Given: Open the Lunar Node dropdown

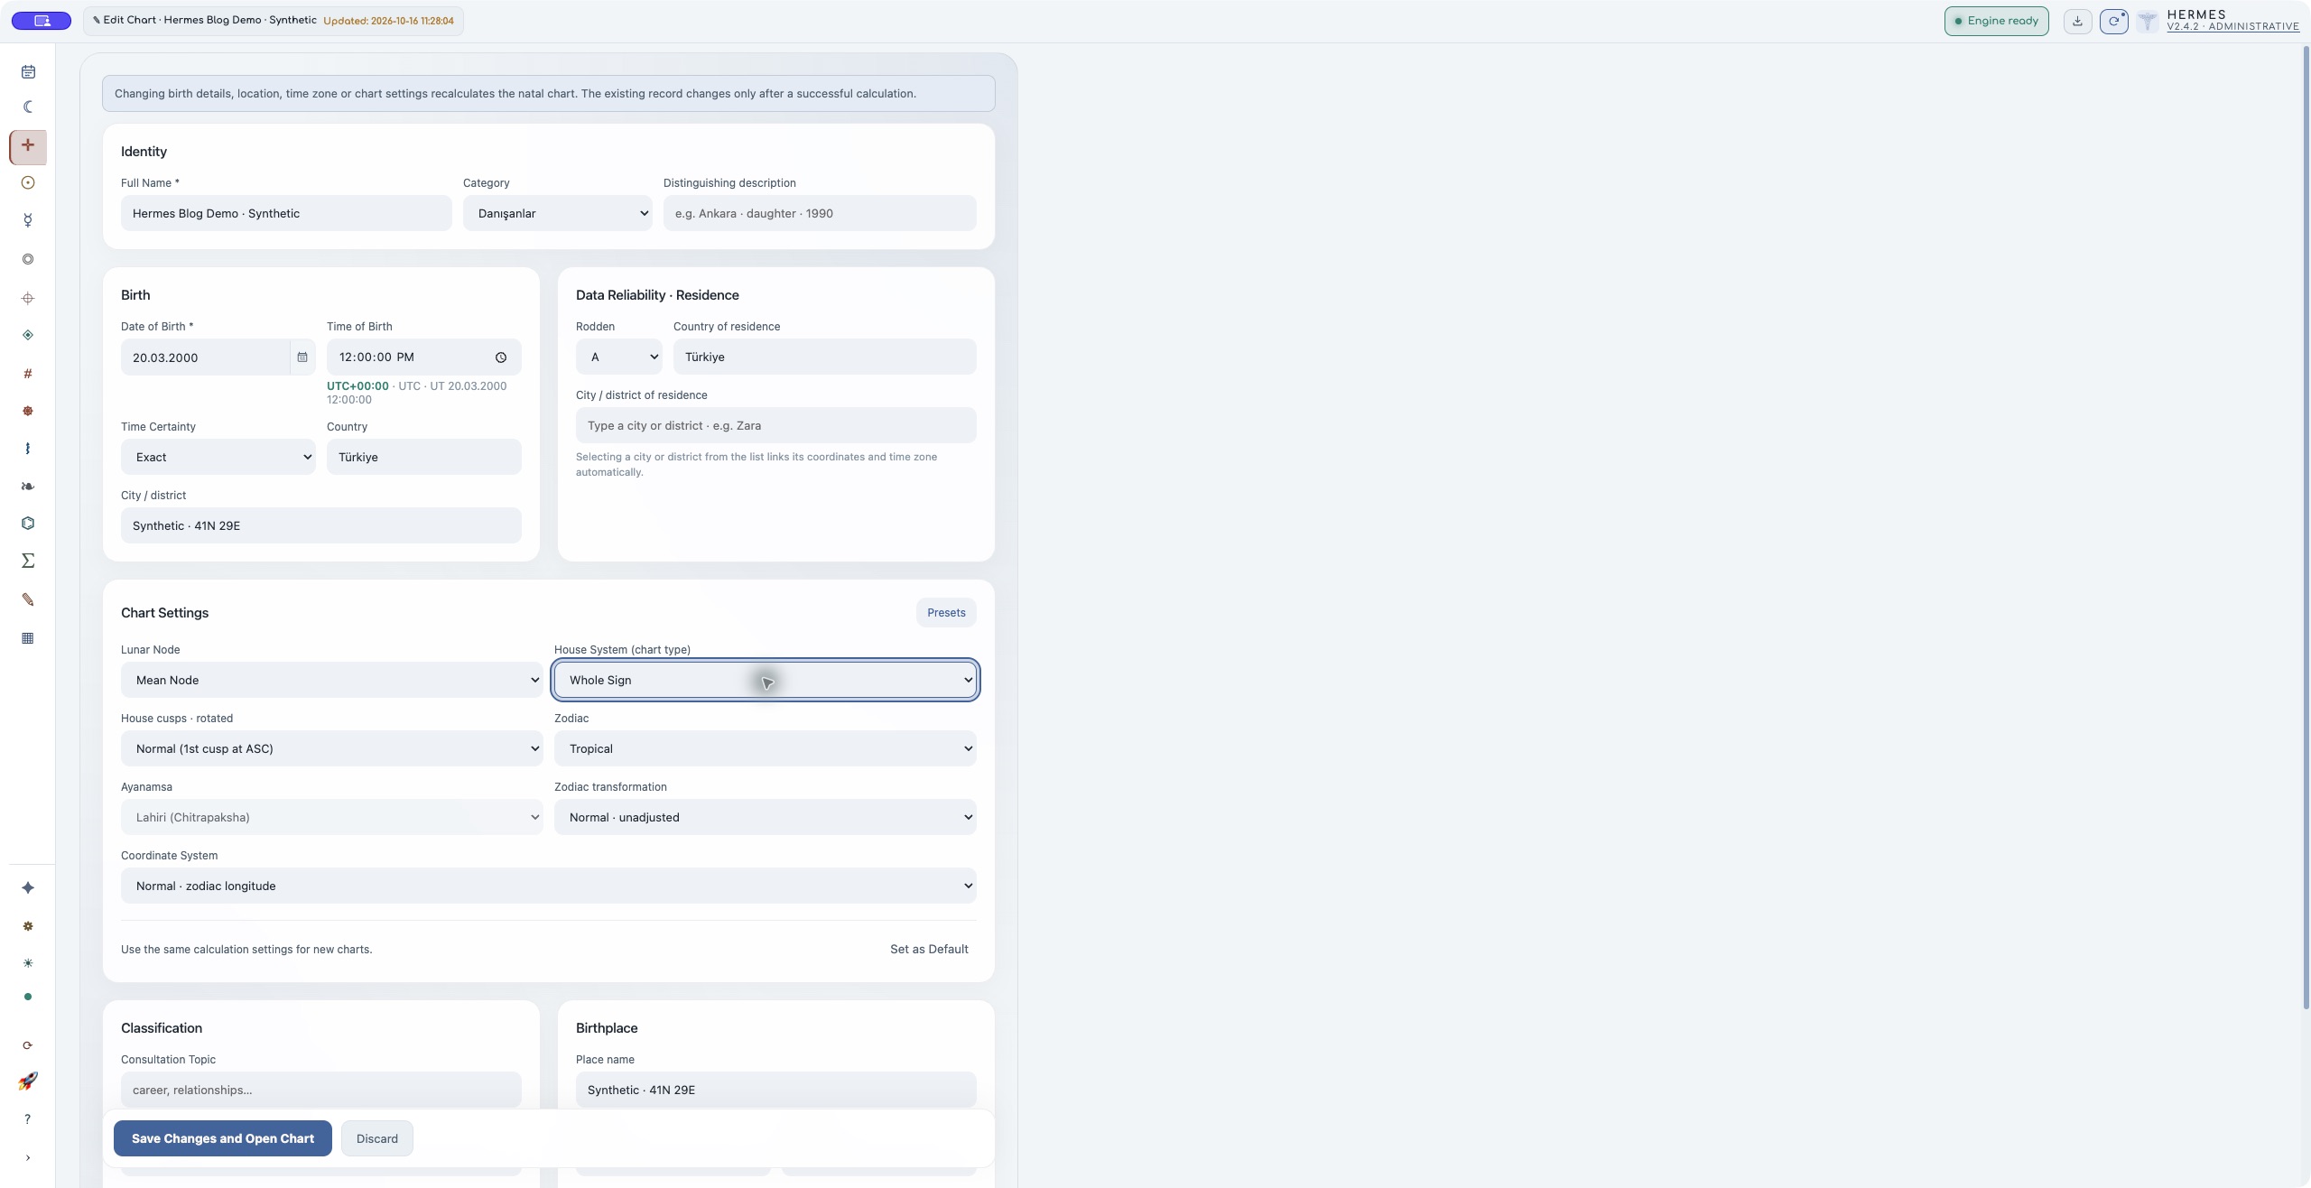Looking at the screenshot, I should click(332, 680).
